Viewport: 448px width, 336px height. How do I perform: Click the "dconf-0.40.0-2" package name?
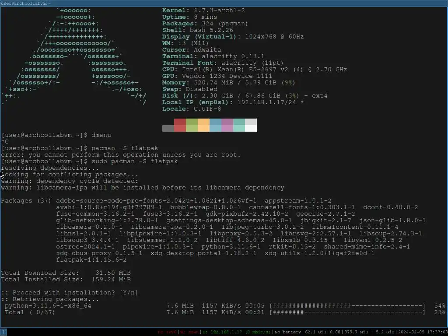(390, 207)
